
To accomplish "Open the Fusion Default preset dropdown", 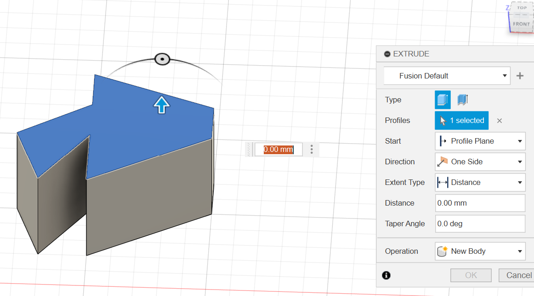I will point(447,76).
